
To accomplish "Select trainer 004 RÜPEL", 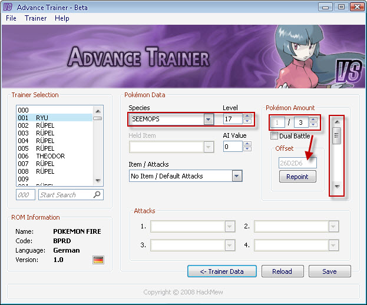I will click(x=55, y=141).
